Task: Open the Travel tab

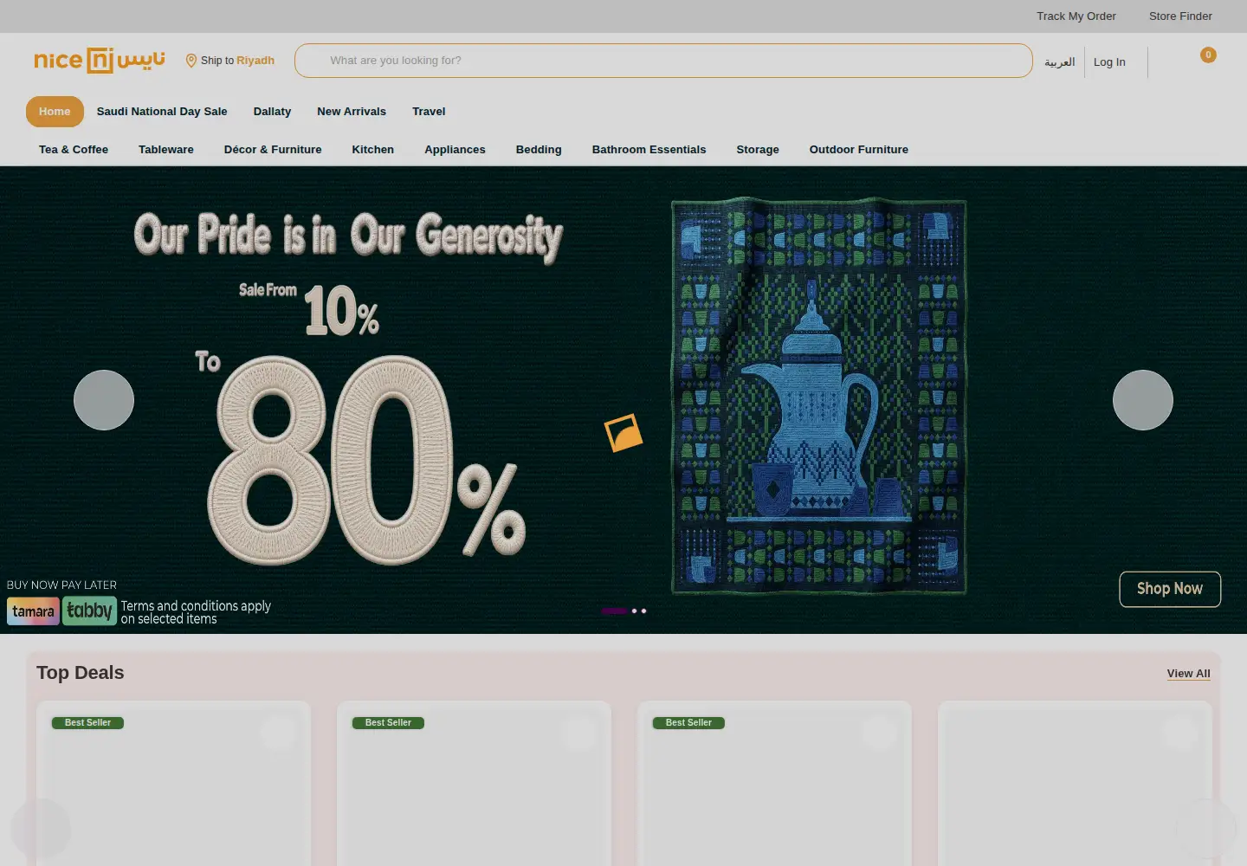Action: coord(429,112)
